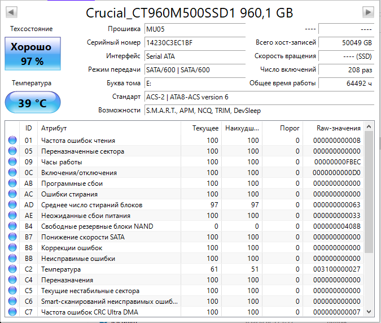Click the ID column header

[28, 128]
